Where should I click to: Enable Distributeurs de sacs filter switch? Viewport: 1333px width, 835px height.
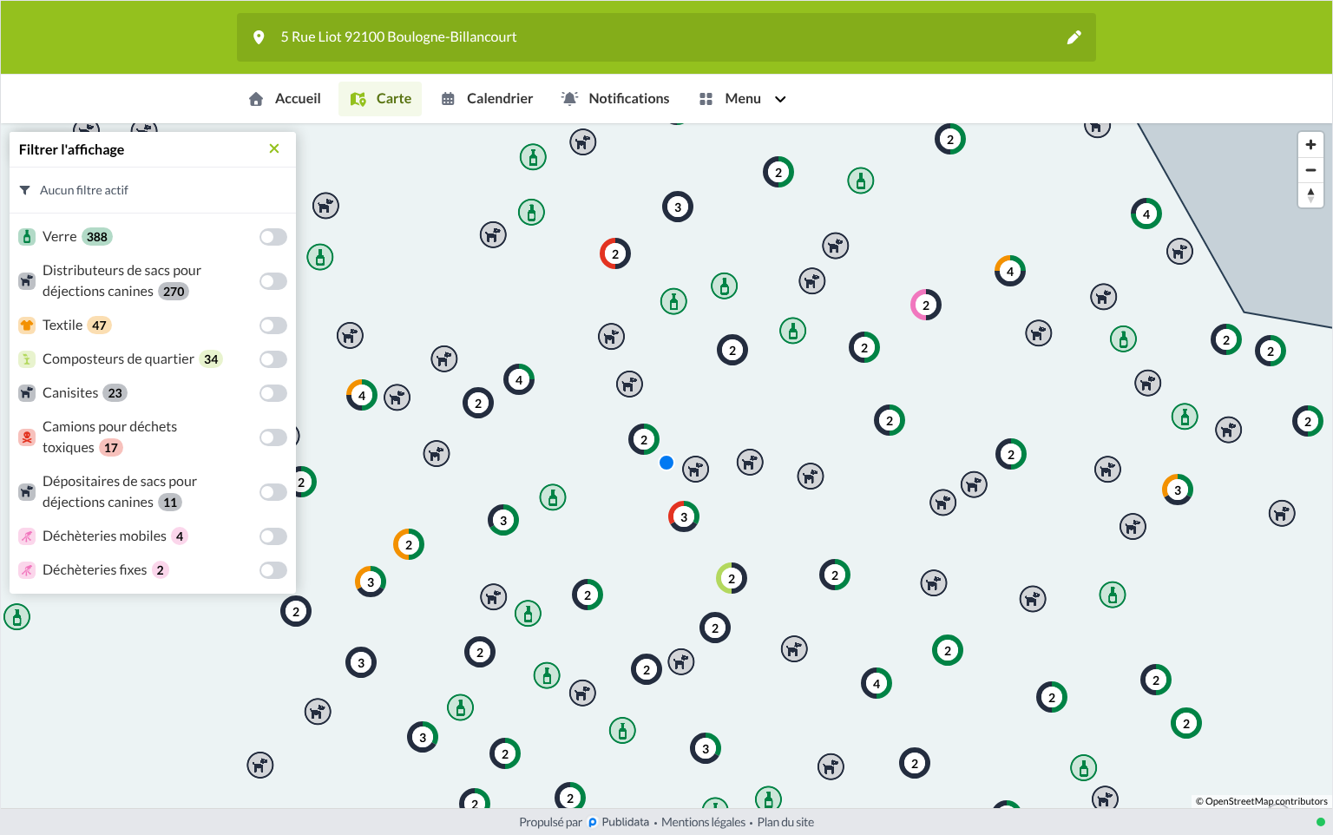(273, 281)
